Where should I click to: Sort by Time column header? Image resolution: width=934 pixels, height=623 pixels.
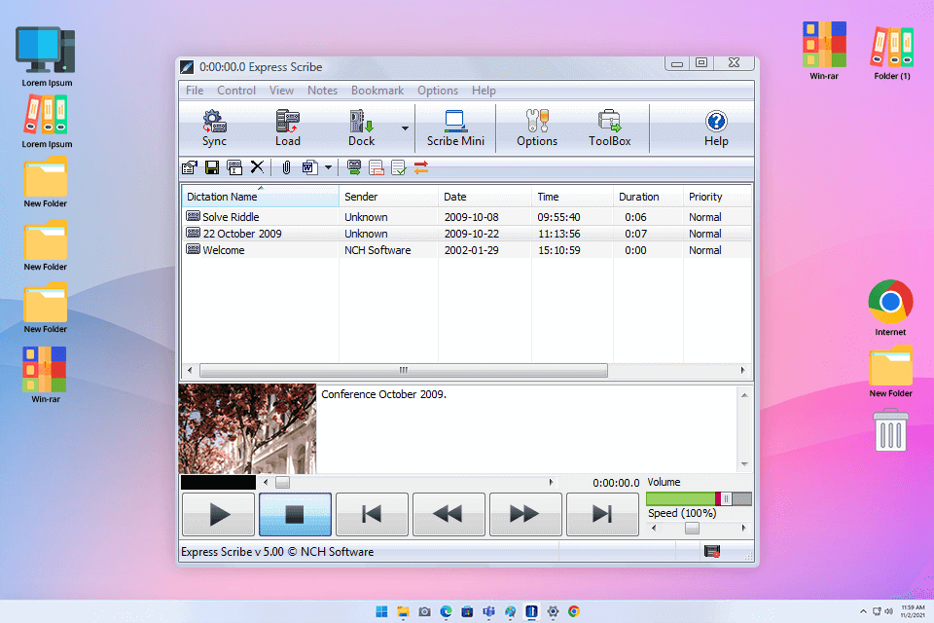(572, 196)
